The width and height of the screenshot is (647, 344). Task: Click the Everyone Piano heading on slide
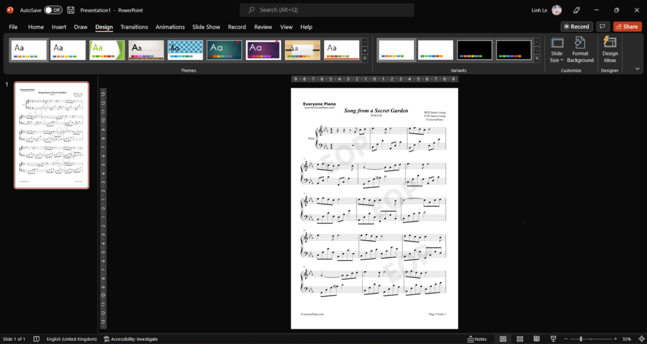pos(319,104)
